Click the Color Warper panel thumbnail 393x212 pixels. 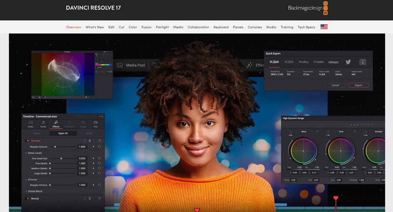coord(72,75)
